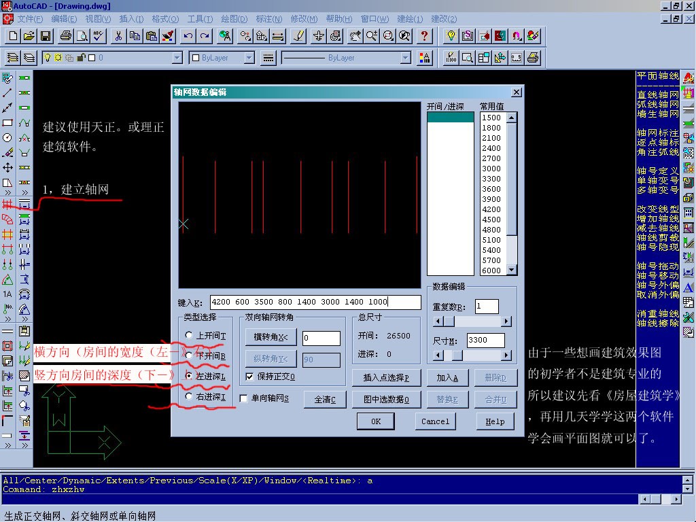Screen dimensions: 696x522
Task: Open the 文件(F) menu
Action: click(30, 18)
